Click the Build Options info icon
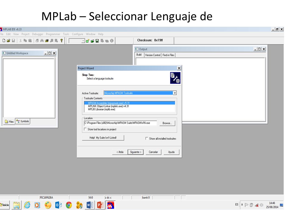297x210 pixels. (112, 41)
